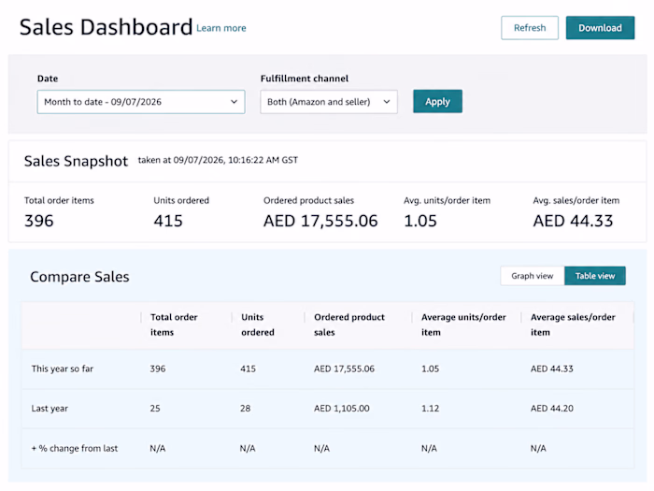Viewport: 654px width, 491px height.
Task: Click the snapshot value 396
Action: click(39, 221)
